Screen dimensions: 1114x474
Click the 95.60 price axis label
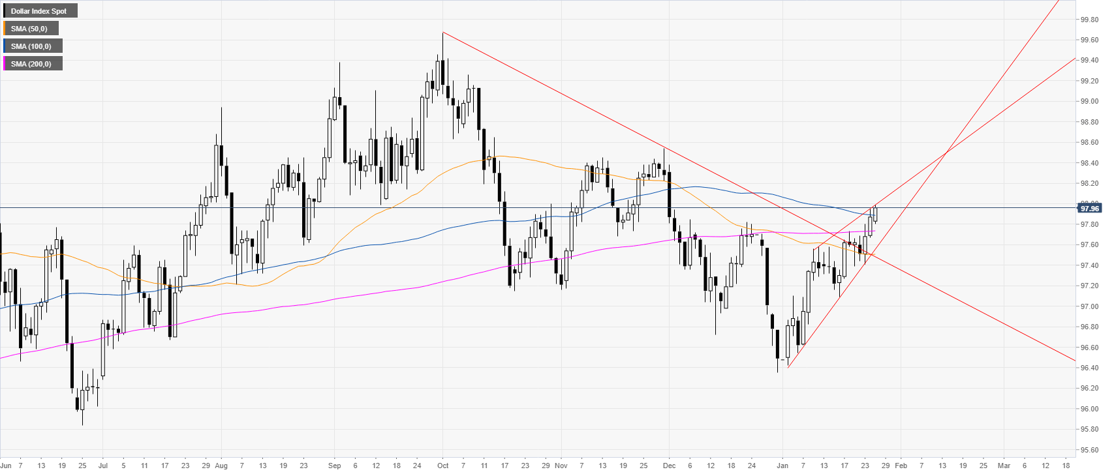pos(1089,450)
